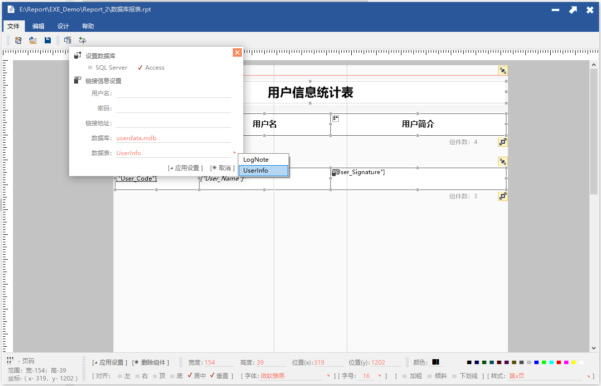Click the current 颜色 black color box
The height and width of the screenshot is (386, 601).
(435, 362)
